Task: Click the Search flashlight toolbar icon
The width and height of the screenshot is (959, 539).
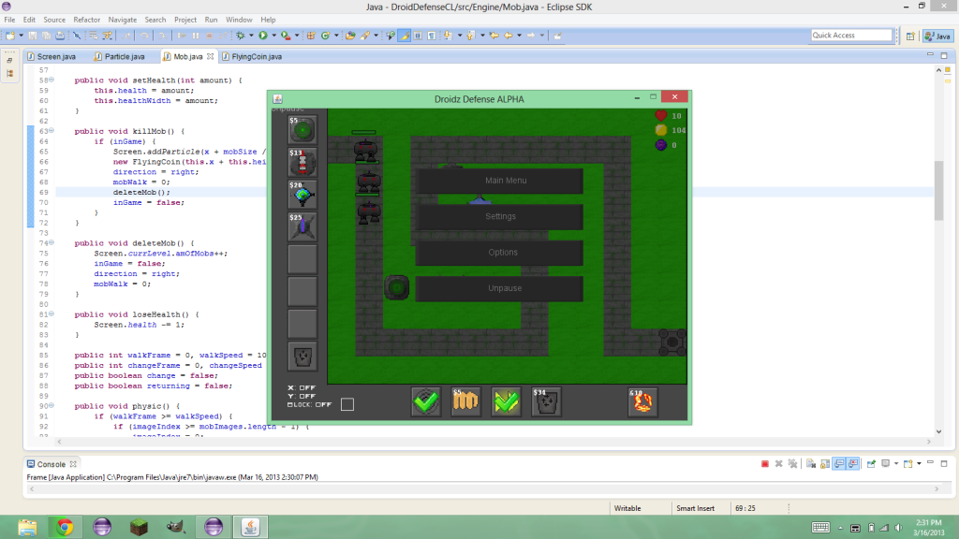Action: [x=365, y=36]
